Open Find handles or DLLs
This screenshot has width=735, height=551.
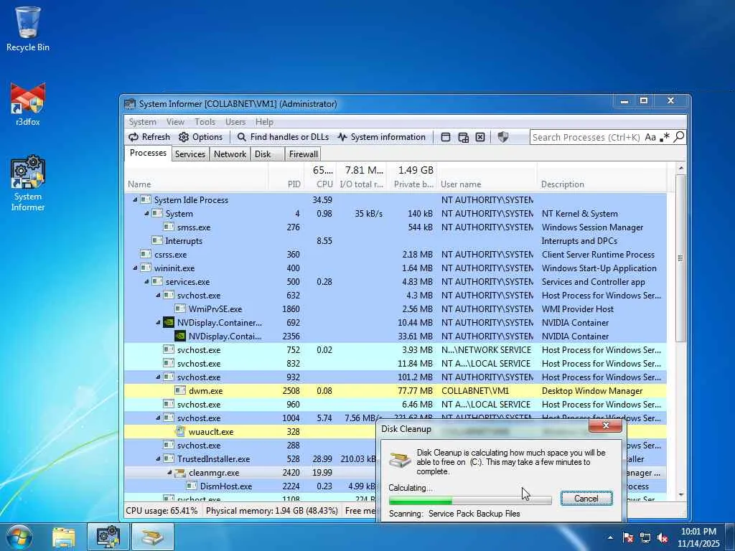coord(283,137)
